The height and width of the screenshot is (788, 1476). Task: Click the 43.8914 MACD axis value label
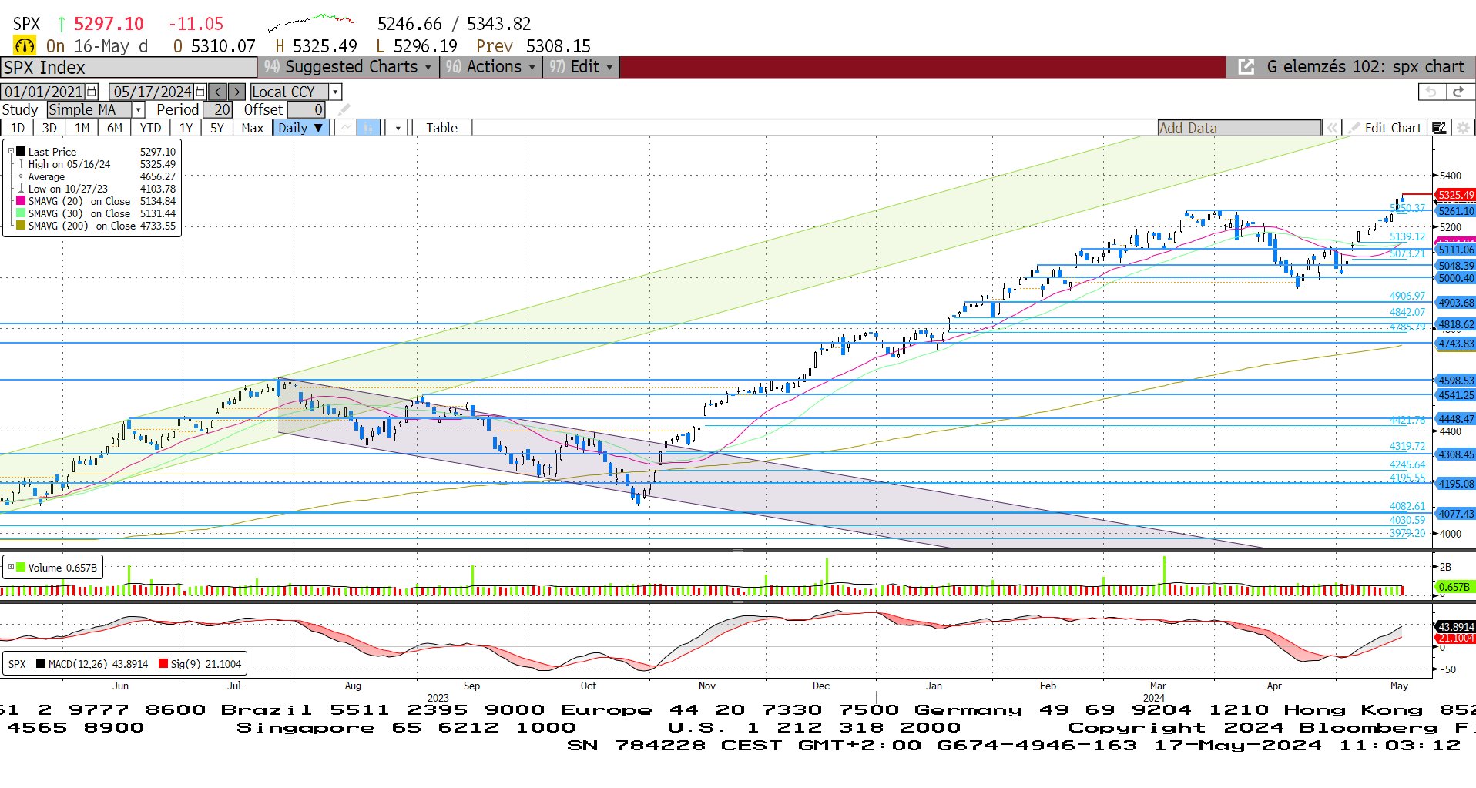[x=1454, y=627]
